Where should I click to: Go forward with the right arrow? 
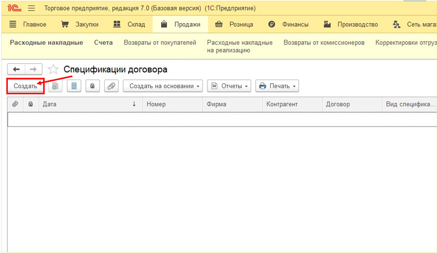tap(34, 69)
